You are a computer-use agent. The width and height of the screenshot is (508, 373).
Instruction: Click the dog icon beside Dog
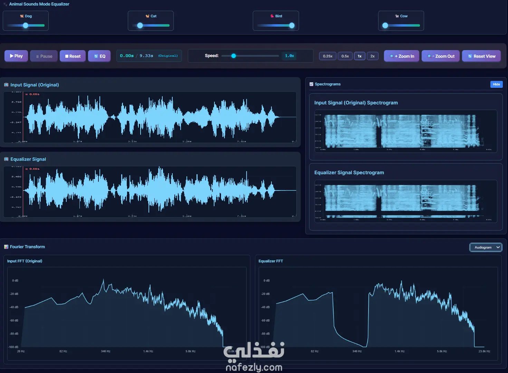tap(22, 16)
